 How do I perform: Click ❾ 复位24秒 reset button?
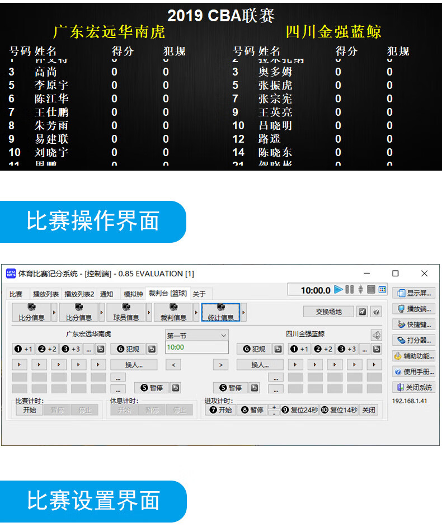coord(299,410)
